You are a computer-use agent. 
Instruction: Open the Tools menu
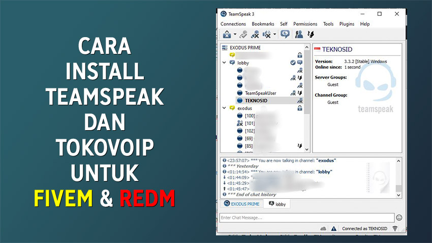point(328,24)
